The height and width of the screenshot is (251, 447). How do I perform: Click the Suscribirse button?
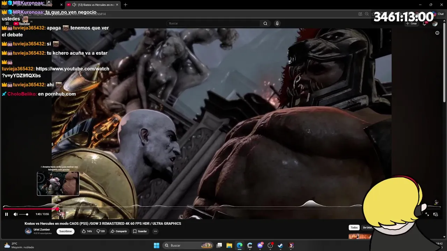(65, 231)
